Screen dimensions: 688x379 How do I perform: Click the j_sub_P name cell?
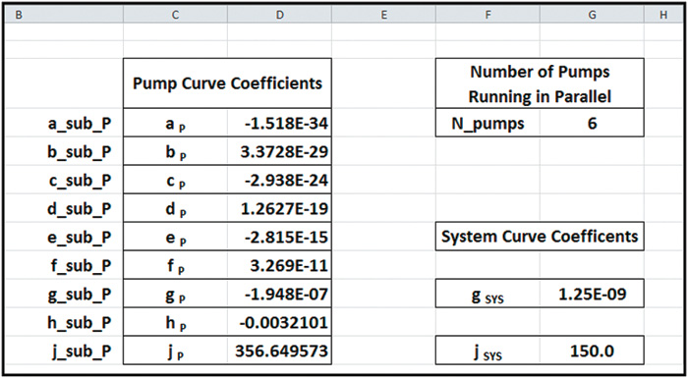(65, 351)
